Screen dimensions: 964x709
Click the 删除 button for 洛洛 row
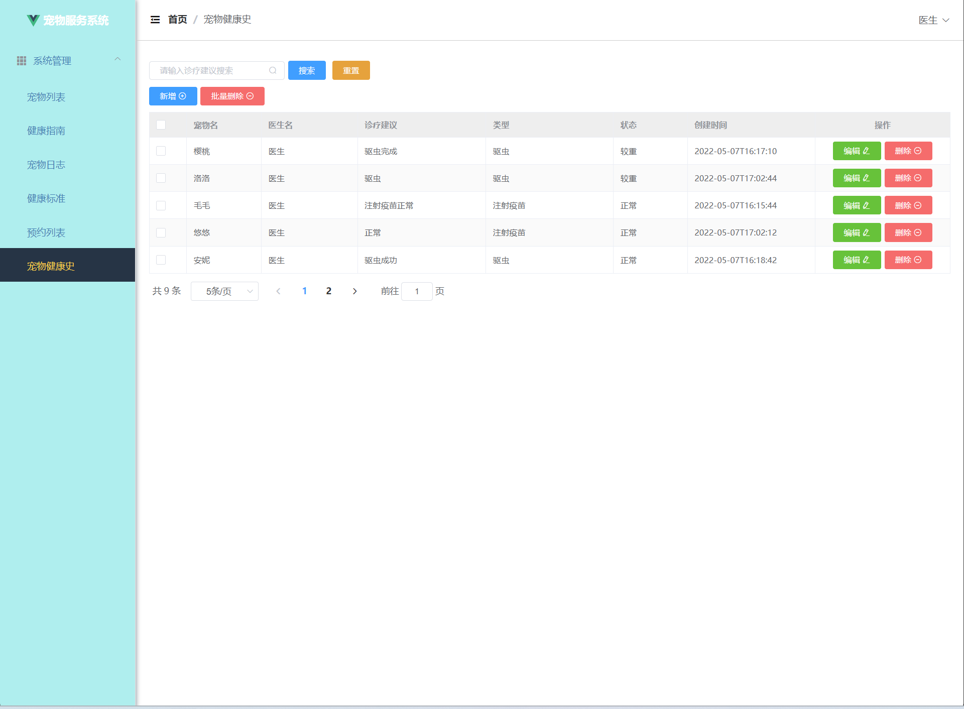coord(908,178)
